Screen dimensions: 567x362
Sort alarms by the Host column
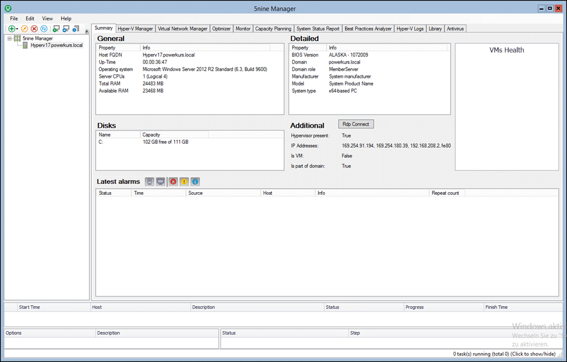288,193
